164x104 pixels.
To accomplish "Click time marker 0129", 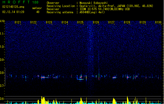I will click(143, 22).
